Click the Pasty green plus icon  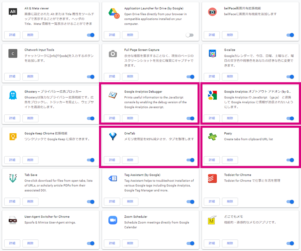(x=212, y=137)
